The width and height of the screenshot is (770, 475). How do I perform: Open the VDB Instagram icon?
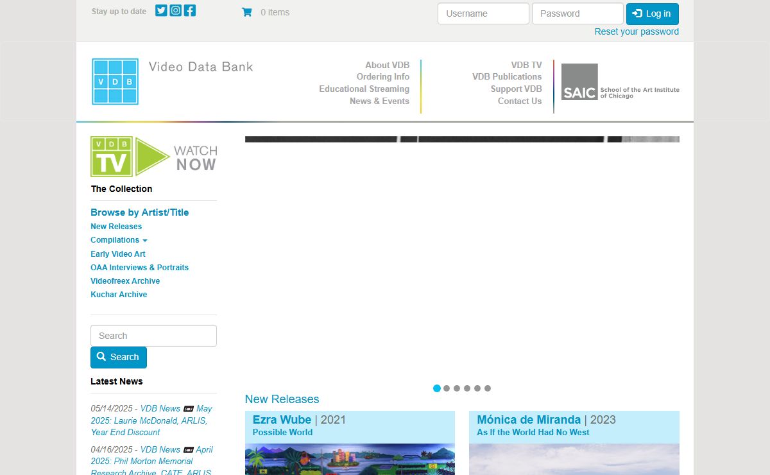(175, 10)
